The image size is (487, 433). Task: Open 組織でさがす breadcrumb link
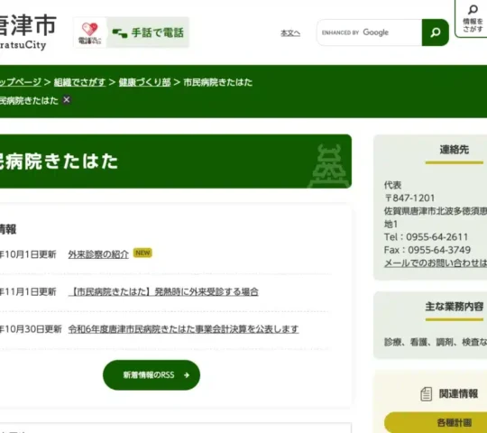pos(79,82)
